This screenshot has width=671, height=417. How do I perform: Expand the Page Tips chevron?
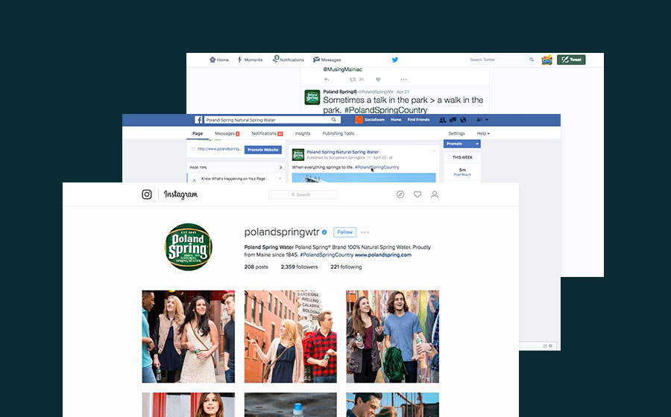[280, 168]
